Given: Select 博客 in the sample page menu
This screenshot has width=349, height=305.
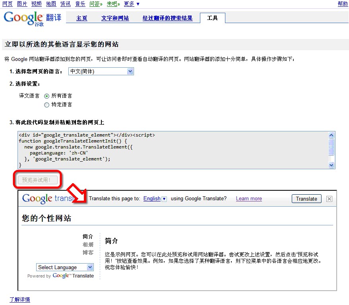Looking at the screenshot, I should click(x=88, y=252).
